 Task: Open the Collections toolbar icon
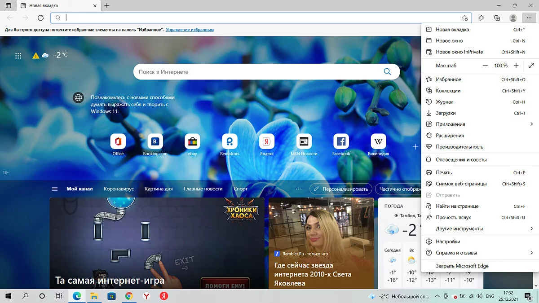click(497, 18)
